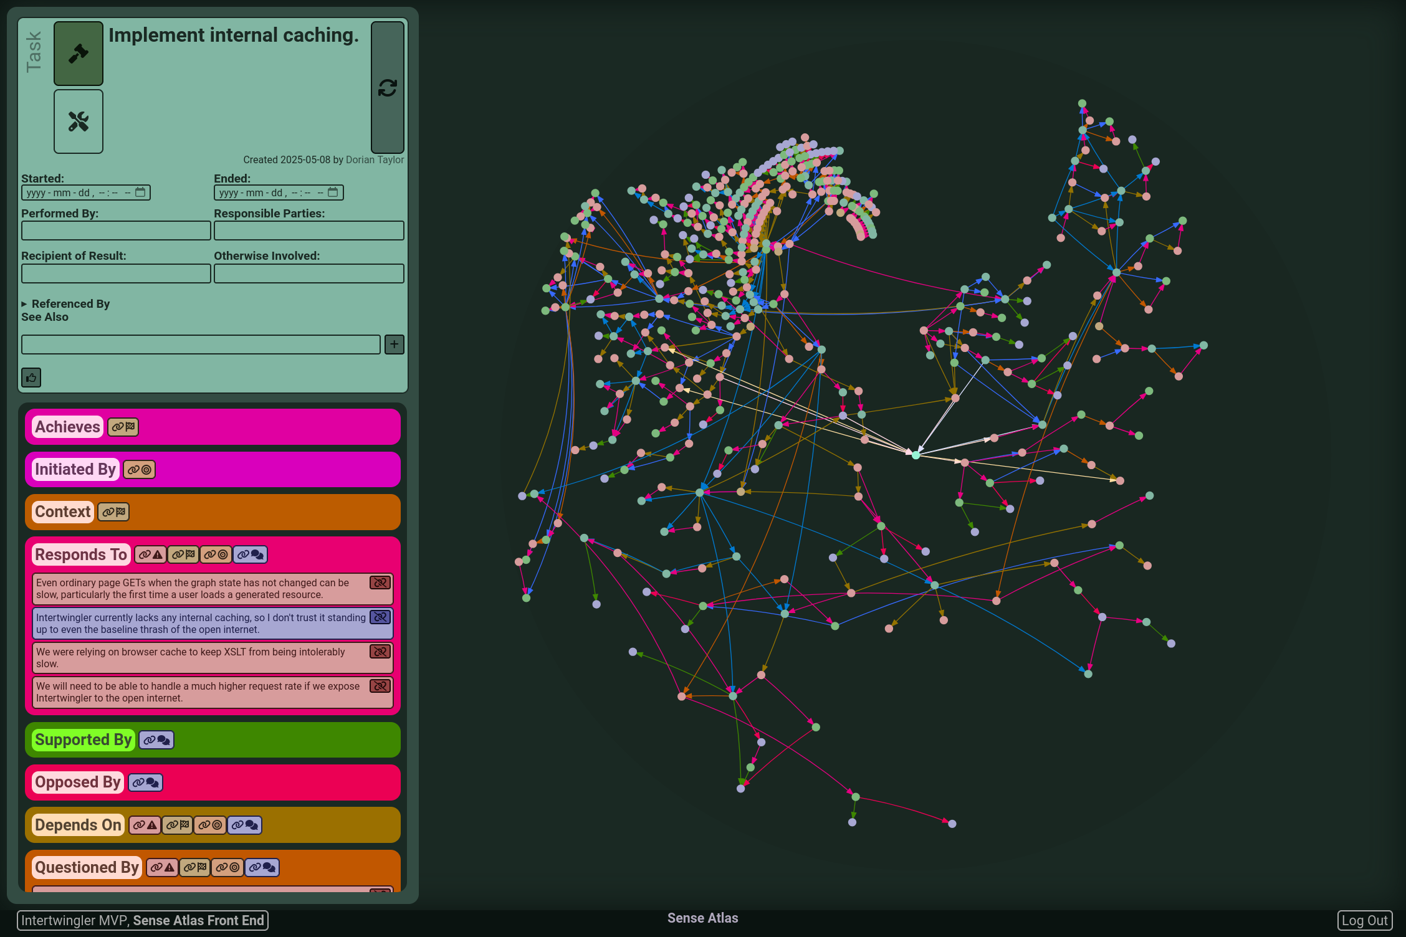Image resolution: width=1406 pixels, height=937 pixels.
Task: Click the link-warning icon next to Responds To
Action: (150, 554)
